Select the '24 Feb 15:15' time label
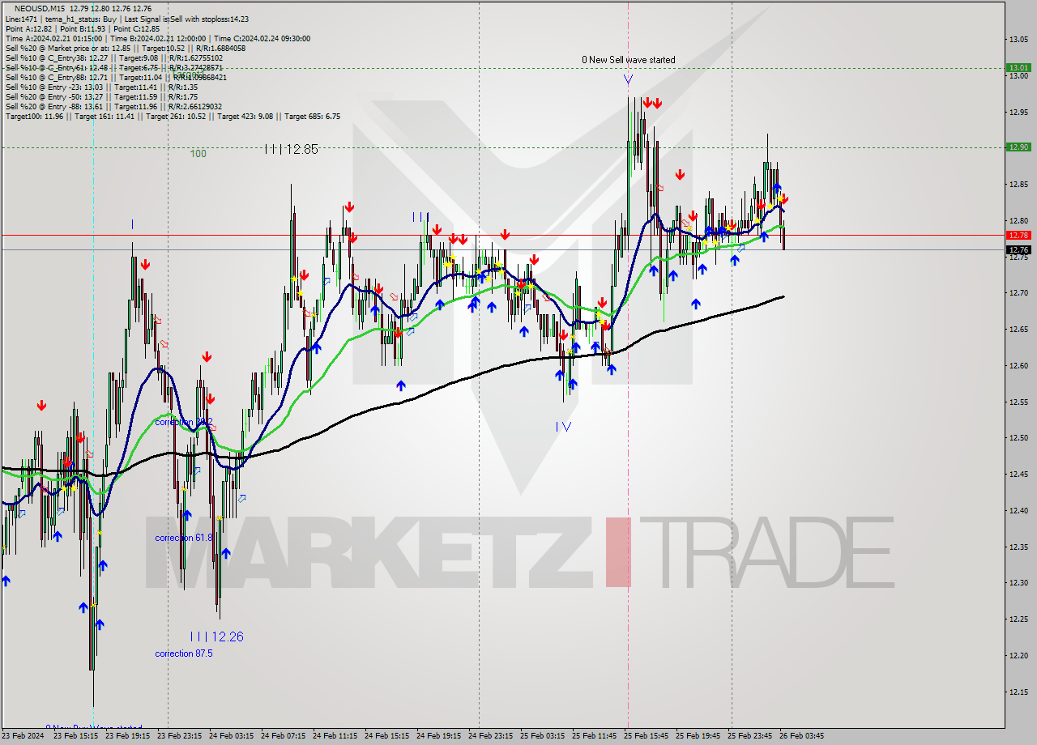 pos(386,736)
